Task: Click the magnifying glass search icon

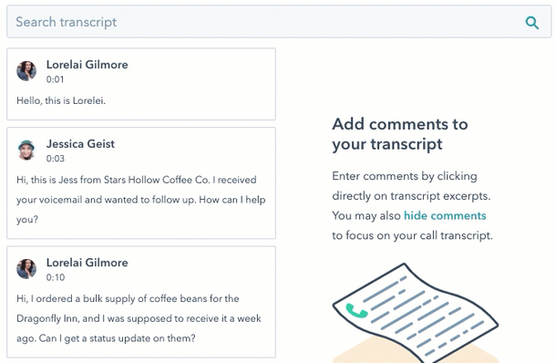Action: pyautogui.click(x=532, y=23)
